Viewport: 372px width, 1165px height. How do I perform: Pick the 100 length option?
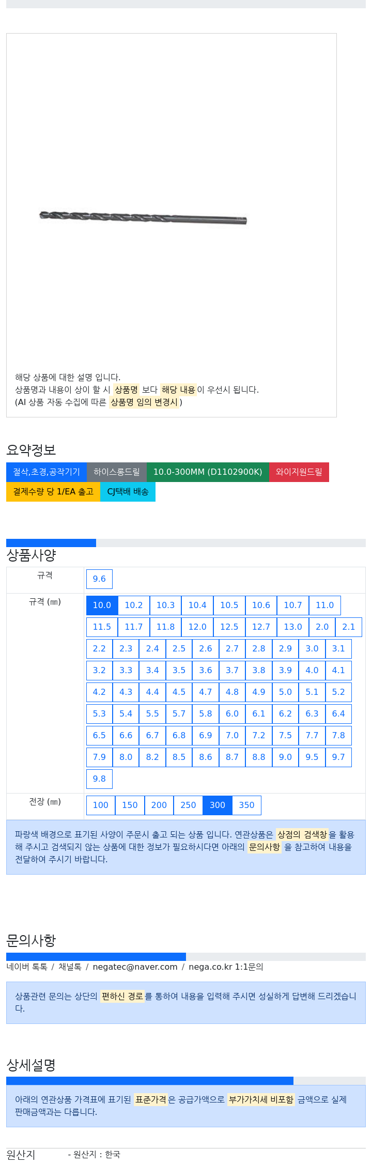[101, 805]
